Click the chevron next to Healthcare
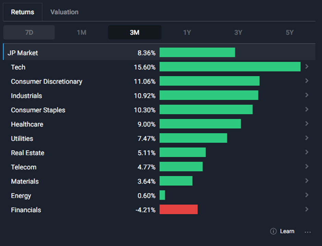The width and height of the screenshot is (322, 246). (307, 124)
